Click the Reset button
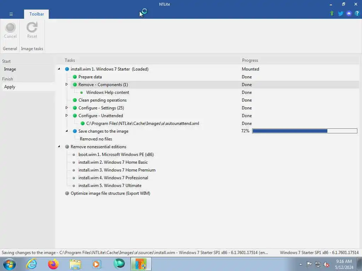 (32, 31)
